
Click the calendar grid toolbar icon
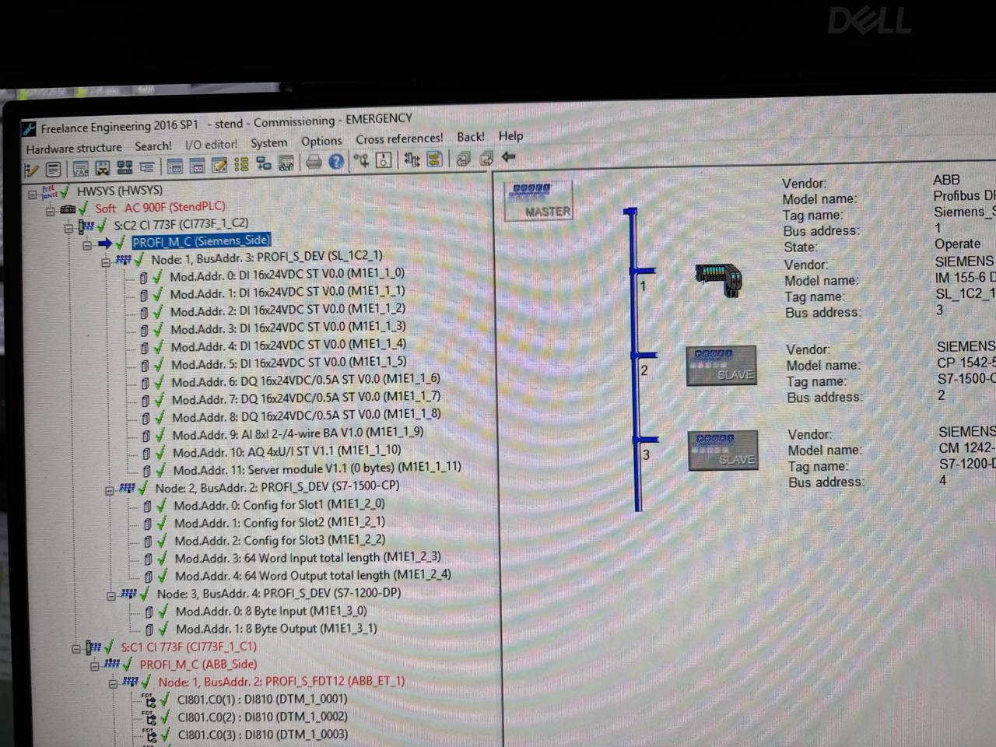coord(286,163)
